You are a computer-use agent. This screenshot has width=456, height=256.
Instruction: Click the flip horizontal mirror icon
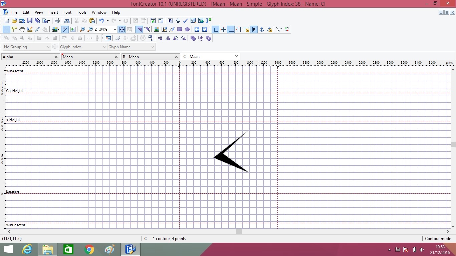[x=168, y=38]
